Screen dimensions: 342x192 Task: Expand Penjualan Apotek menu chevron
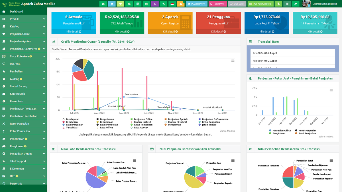[x=44, y=41]
